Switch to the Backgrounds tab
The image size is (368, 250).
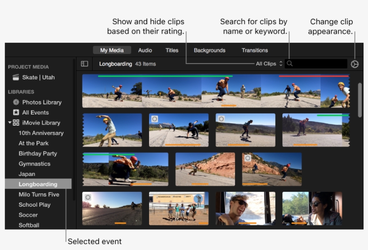click(x=210, y=51)
